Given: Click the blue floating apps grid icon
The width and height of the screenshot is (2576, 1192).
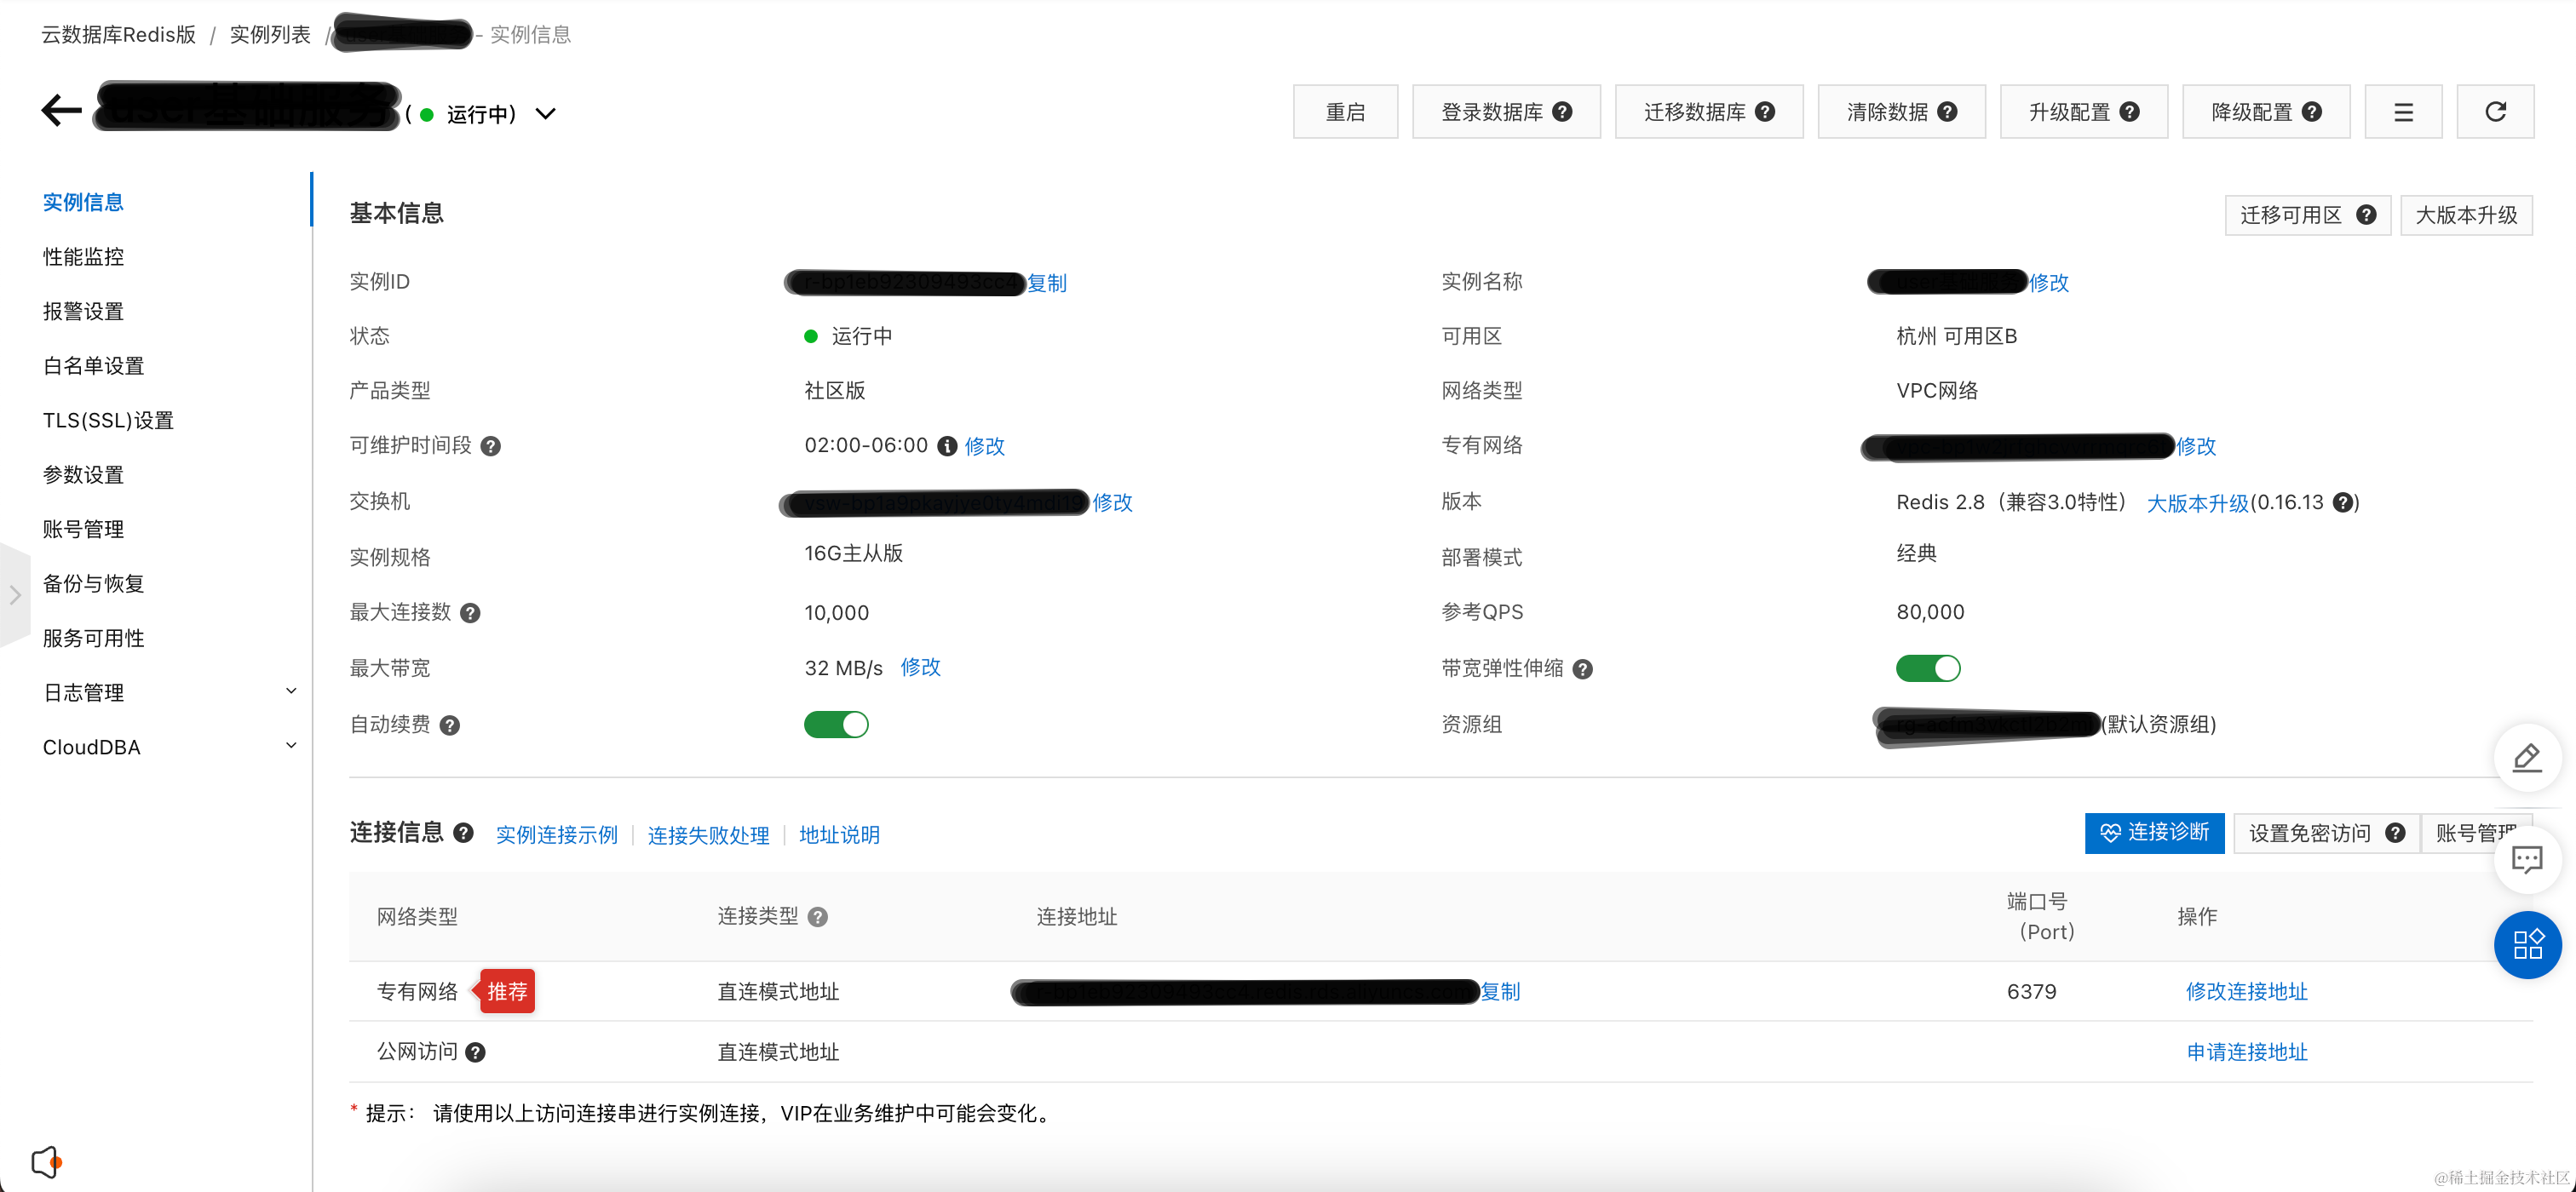Looking at the screenshot, I should tap(2527, 944).
